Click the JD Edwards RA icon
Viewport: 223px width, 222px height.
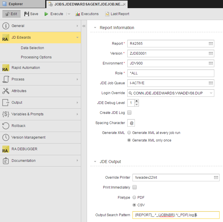point(6,37)
